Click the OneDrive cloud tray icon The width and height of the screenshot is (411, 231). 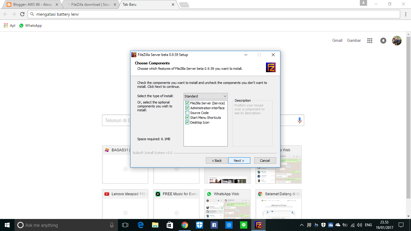click(338, 225)
